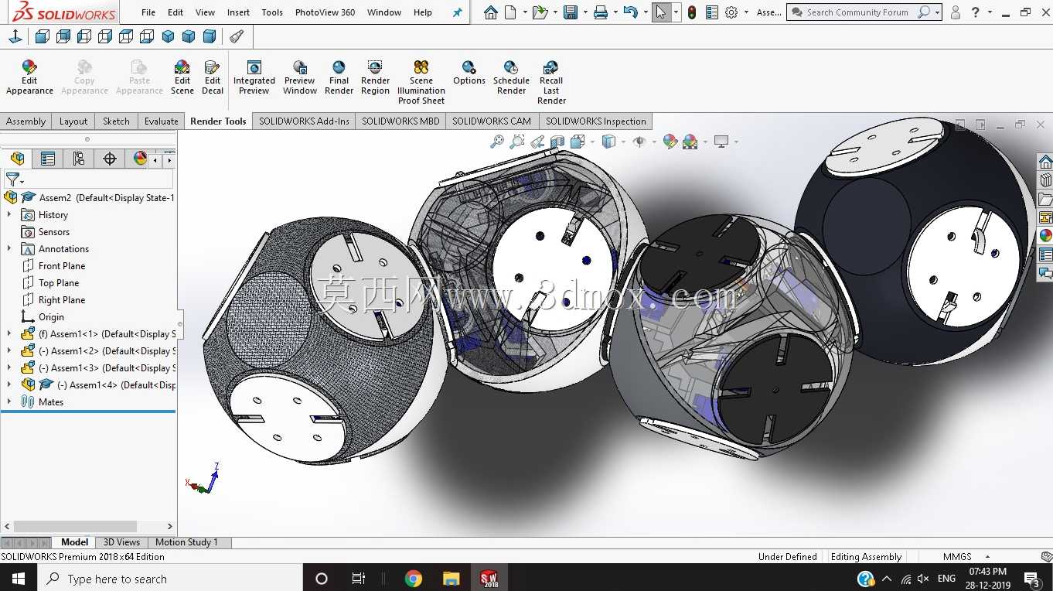Toggle the Preview Window
The width and height of the screenshot is (1053, 591).
click(x=300, y=78)
